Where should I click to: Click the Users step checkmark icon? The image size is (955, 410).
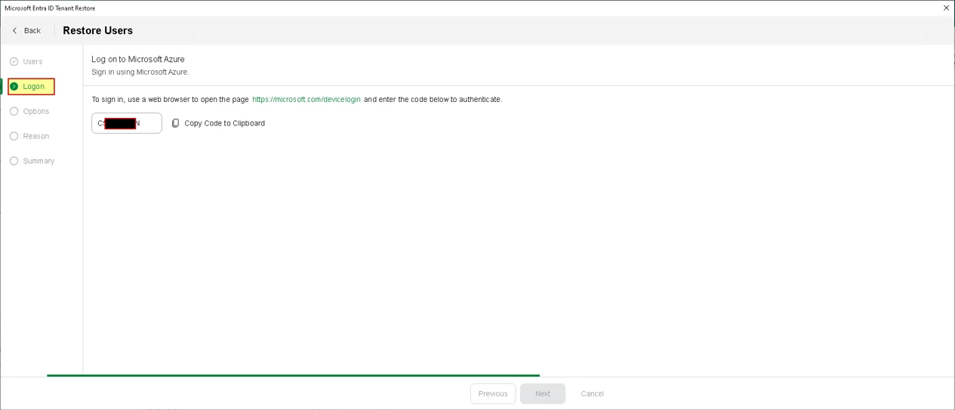[14, 62]
